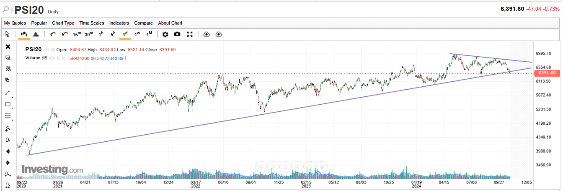Click the About Chart link
This screenshot has width=563, height=191.
(170, 23)
